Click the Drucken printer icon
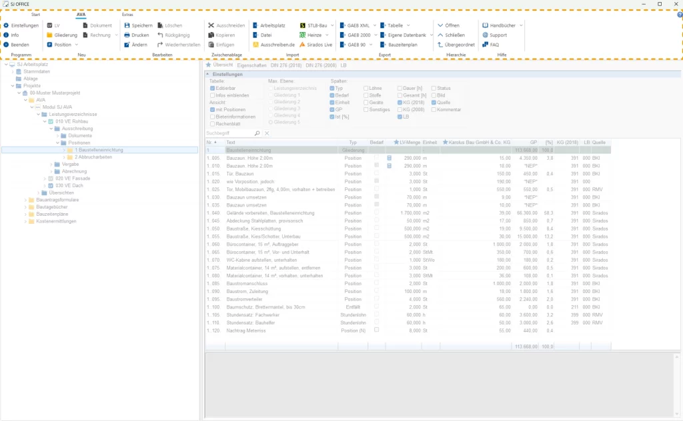Viewport: 683px width, 421px height. pyautogui.click(x=127, y=35)
